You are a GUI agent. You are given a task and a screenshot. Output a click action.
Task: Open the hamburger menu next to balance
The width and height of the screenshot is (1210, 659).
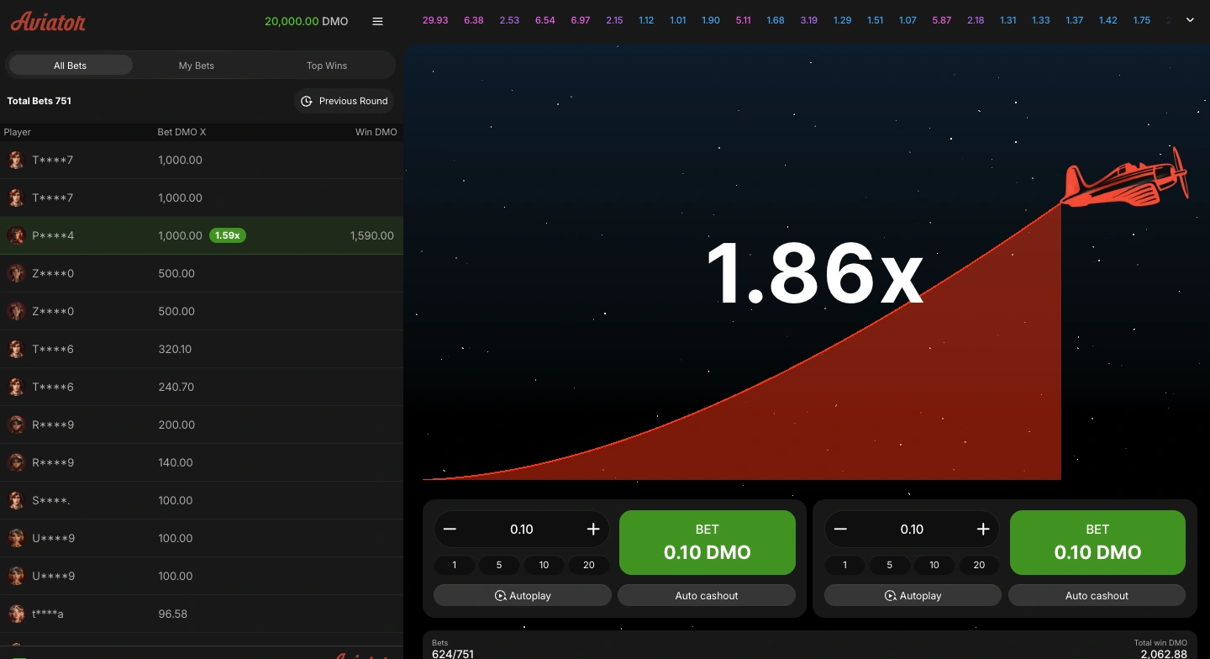tap(377, 21)
